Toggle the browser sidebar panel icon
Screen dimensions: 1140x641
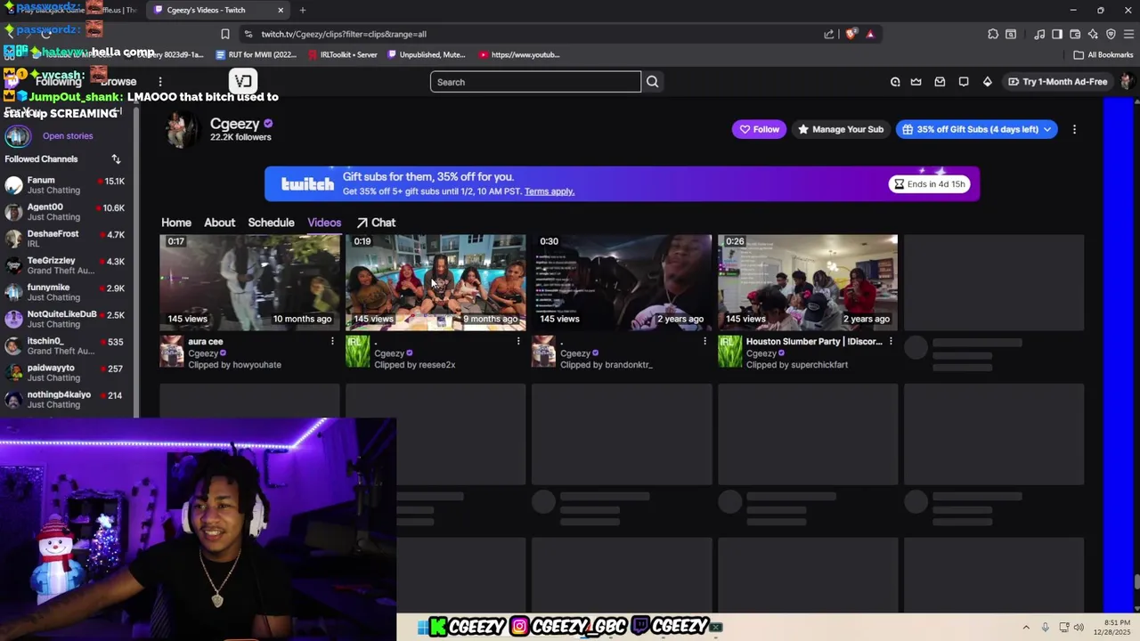coord(1057,34)
